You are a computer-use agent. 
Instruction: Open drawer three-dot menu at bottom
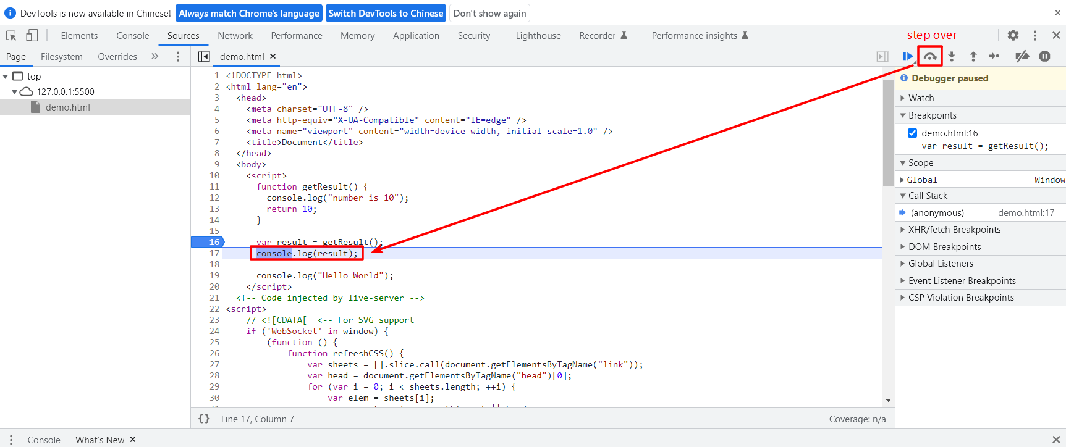pos(11,440)
